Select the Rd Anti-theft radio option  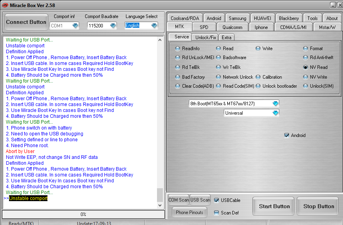point(306,58)
